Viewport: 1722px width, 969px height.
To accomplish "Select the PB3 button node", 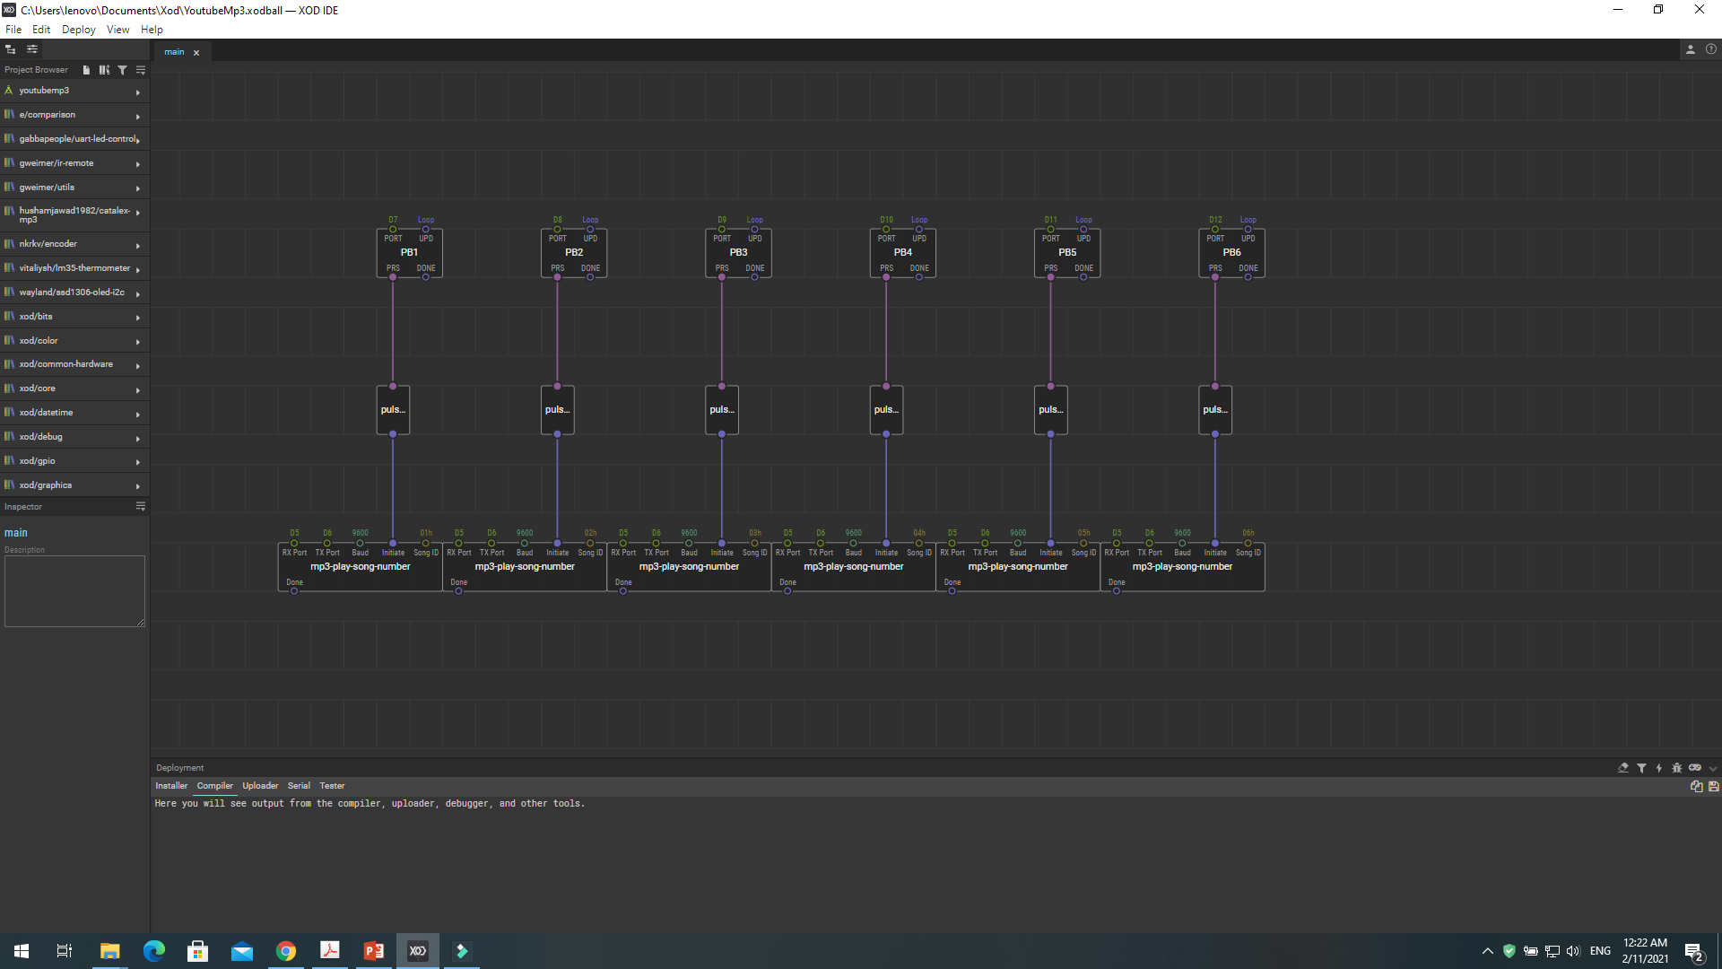I will click(738, 253).
